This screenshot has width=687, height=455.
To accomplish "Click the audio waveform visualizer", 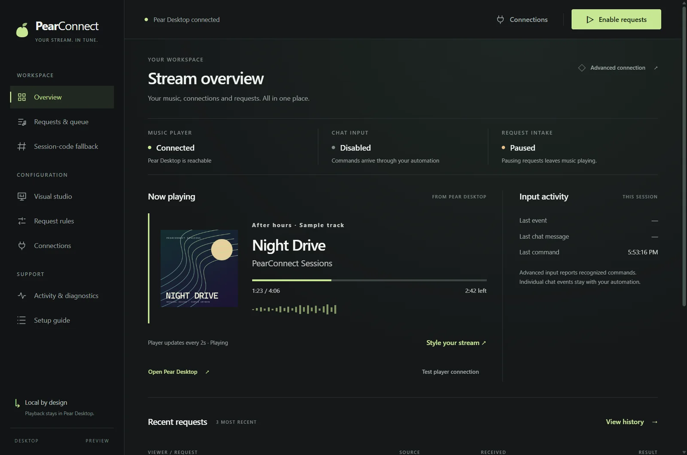I will click(x=294, y=309).
